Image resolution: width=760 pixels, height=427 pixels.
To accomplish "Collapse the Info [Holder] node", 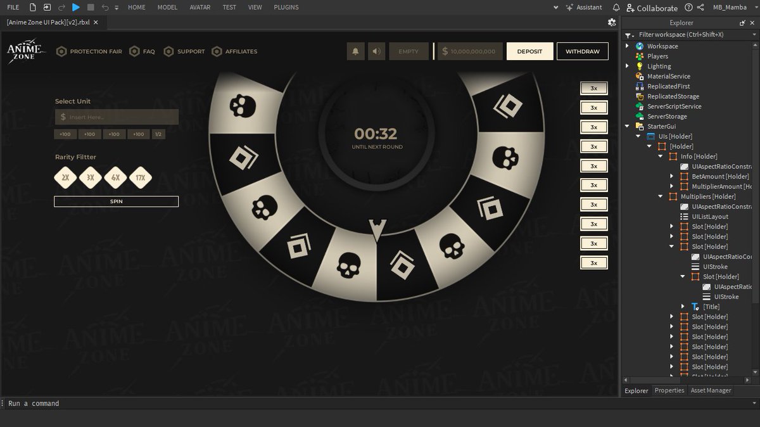I will (661, 156).
